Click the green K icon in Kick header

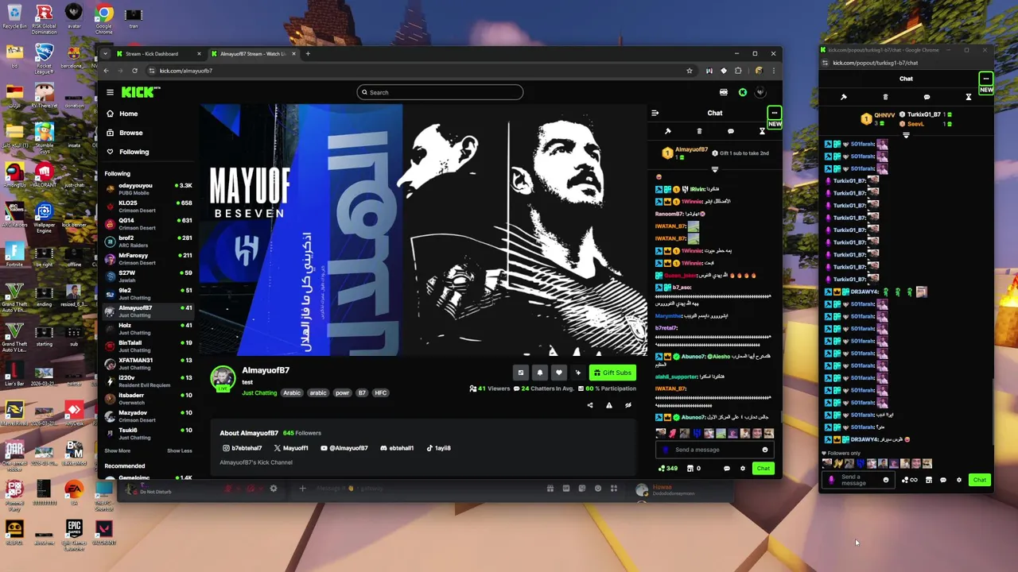(742, 92)
